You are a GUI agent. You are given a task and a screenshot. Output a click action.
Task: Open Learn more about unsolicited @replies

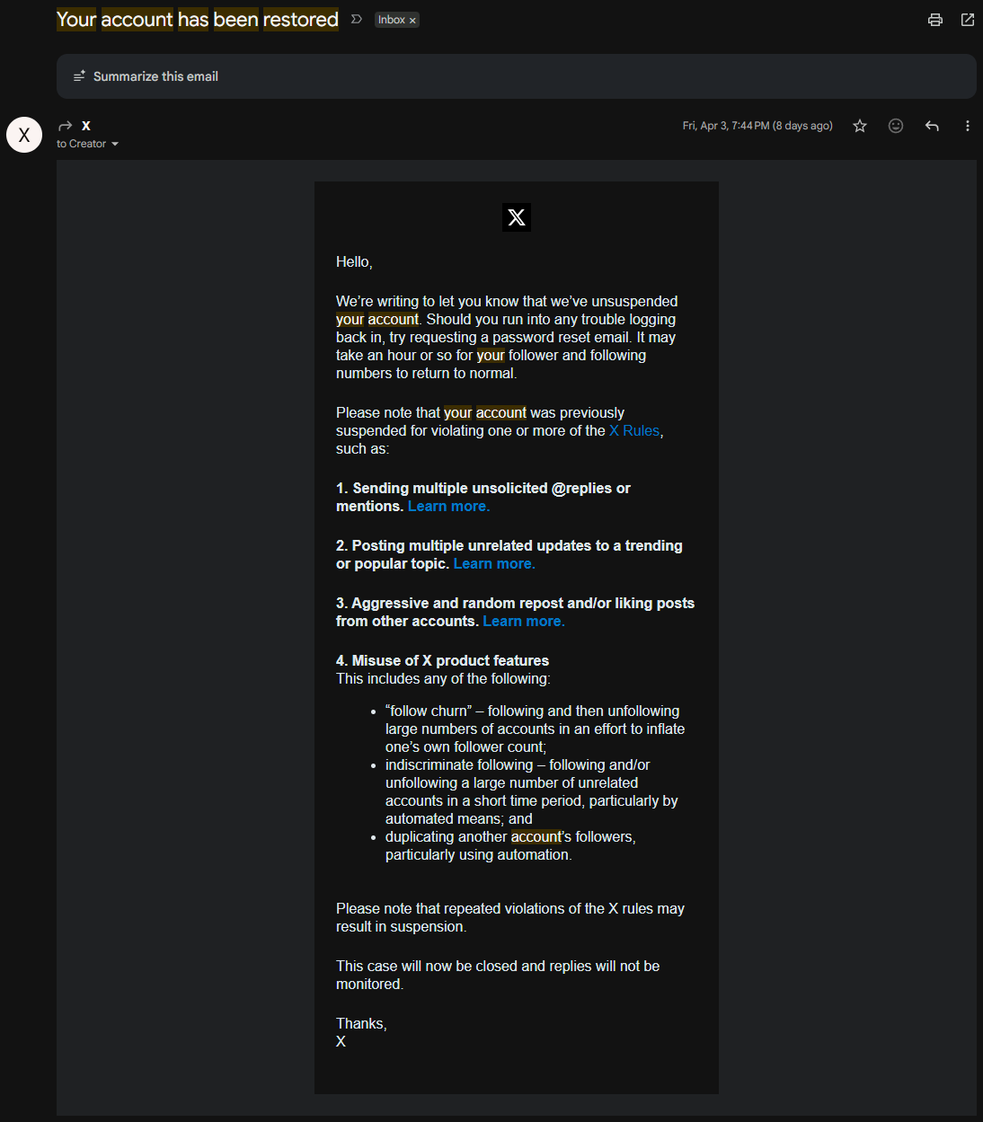pyautogui.click(x=448, y=507)
